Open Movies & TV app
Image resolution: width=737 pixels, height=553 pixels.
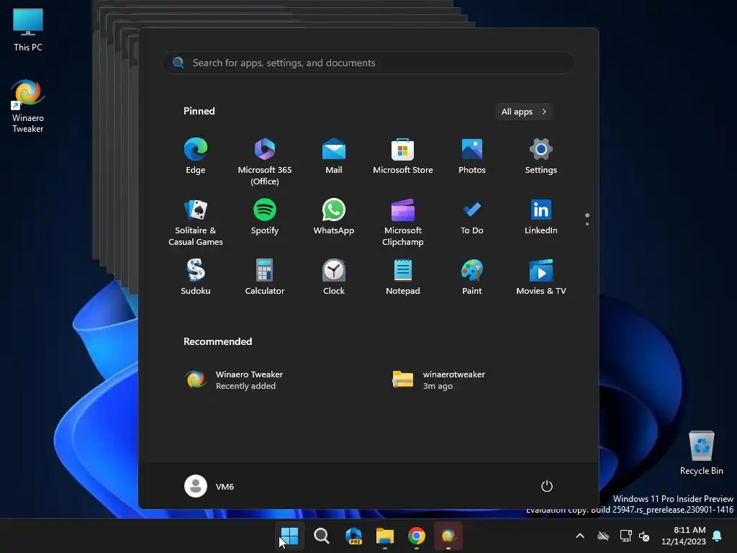541,277
